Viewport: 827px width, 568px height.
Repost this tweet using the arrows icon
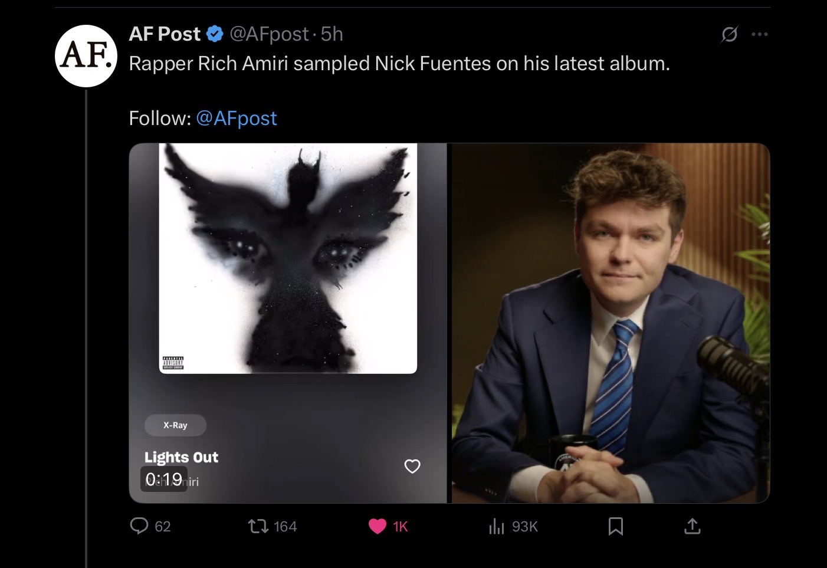click(x=257, y=526)
